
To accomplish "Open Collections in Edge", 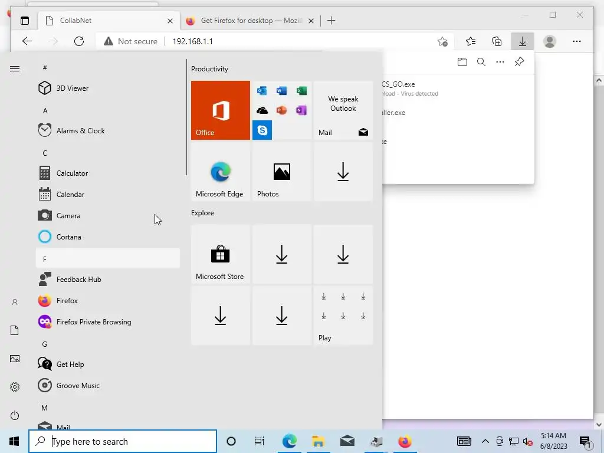I will point(497,41).
